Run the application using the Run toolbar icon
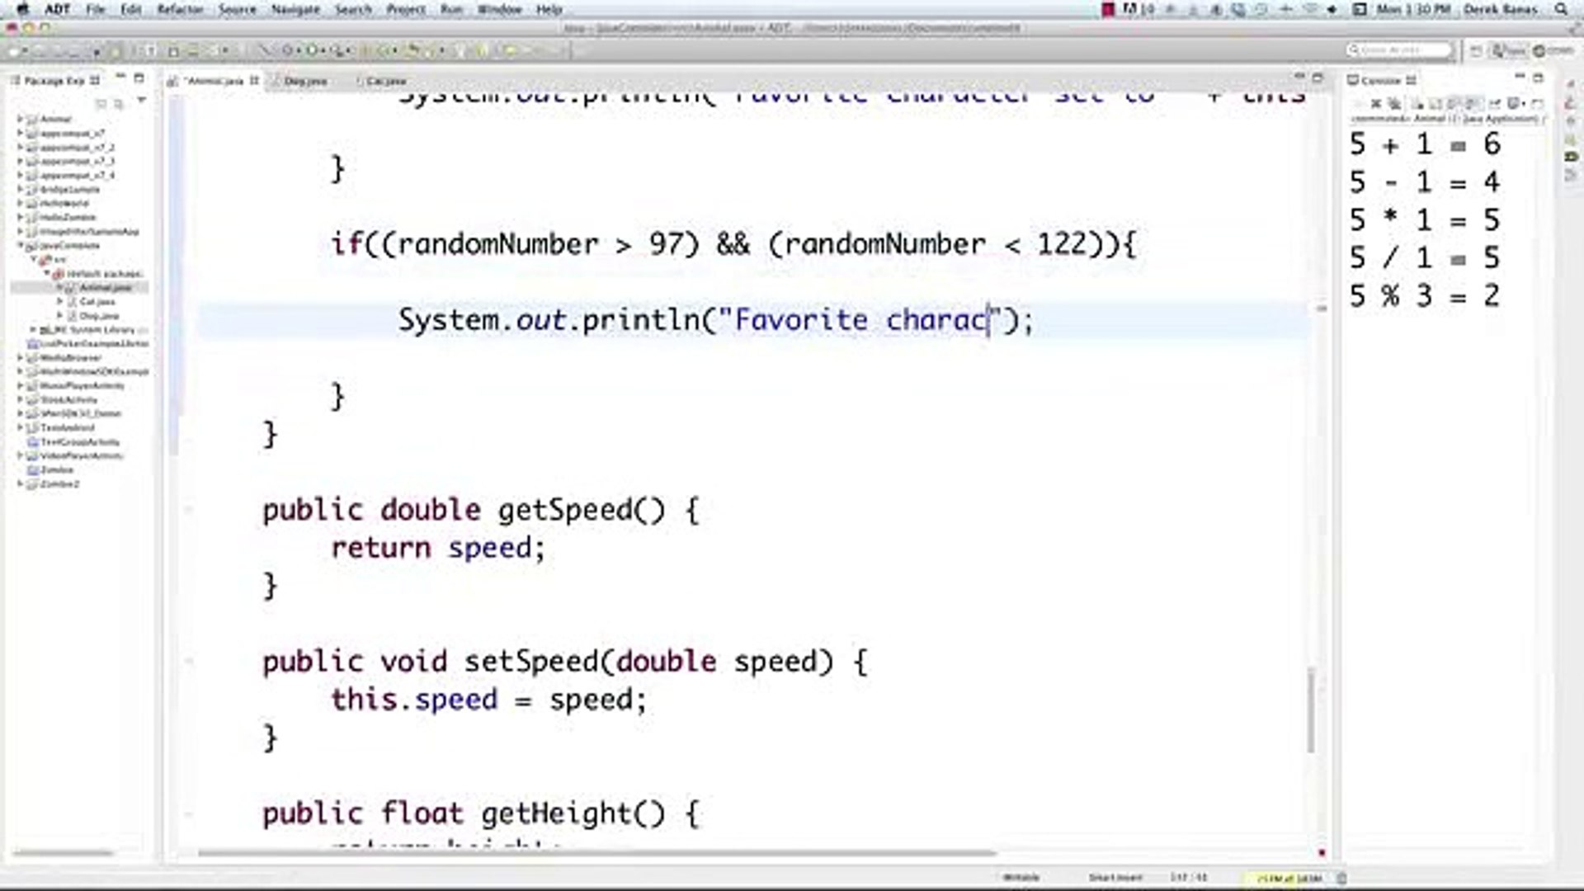 [311, 50]
